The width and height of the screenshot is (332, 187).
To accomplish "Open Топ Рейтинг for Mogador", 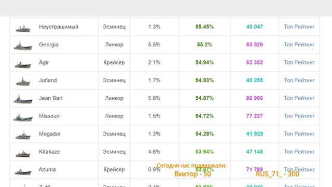I will (299, 134).
